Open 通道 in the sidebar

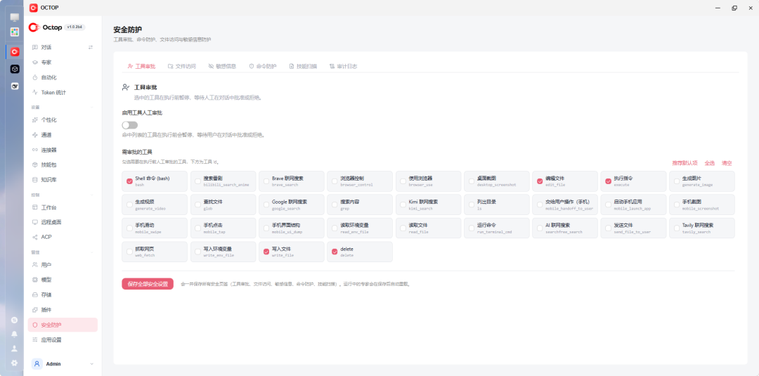click(63, 135)
